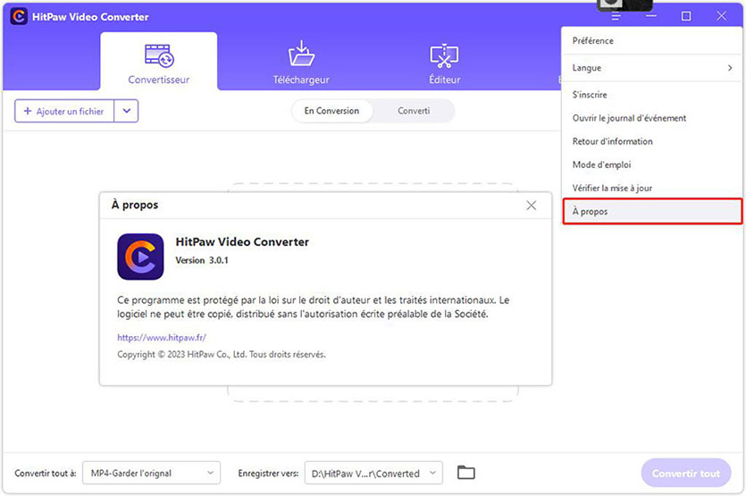The image size is (746, 496).
Task: Open the Convertisseur tab
Action: [159, 62]
